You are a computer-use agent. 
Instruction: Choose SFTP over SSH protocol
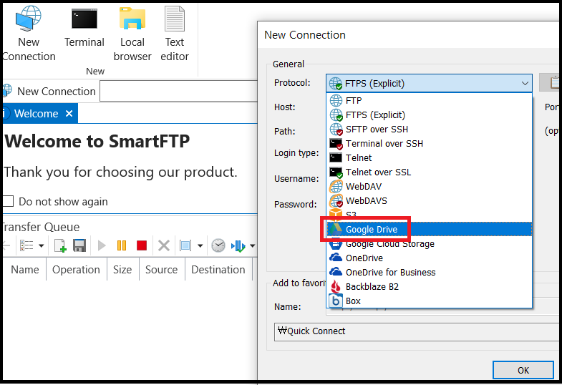[429, 130]
